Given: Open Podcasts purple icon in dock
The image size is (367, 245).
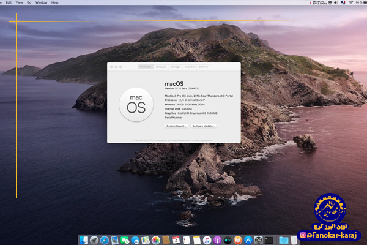Looking at the screenshot, I should point(217,240).
